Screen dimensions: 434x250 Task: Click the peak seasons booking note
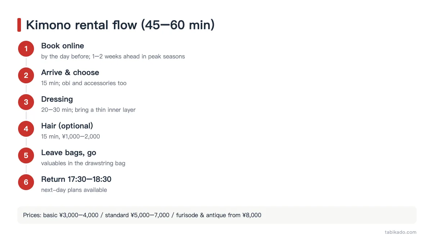click(x=113, y=57)
